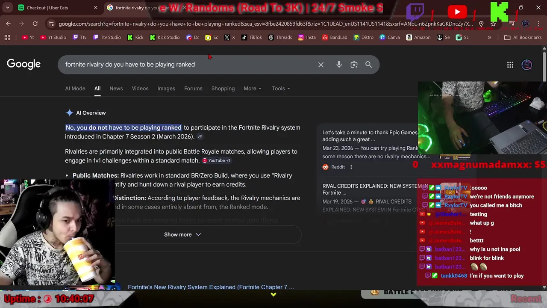The height and width of the screenshot is (308, 547).
Task: Go back to previous page
Action: click(8, 24)
